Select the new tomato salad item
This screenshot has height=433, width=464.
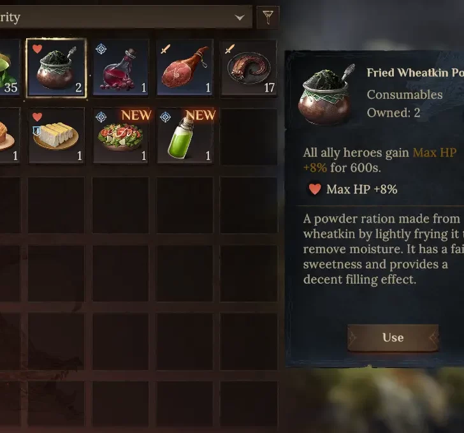[120, 136]
